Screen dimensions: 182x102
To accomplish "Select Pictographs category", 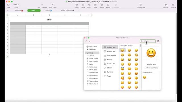I will point(92,75).
